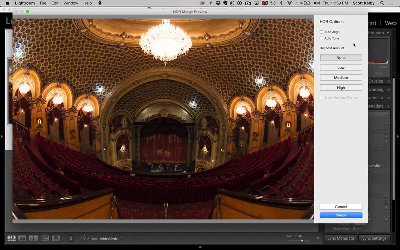
Task: Click the battery status icon
Action: pos(307,3)
